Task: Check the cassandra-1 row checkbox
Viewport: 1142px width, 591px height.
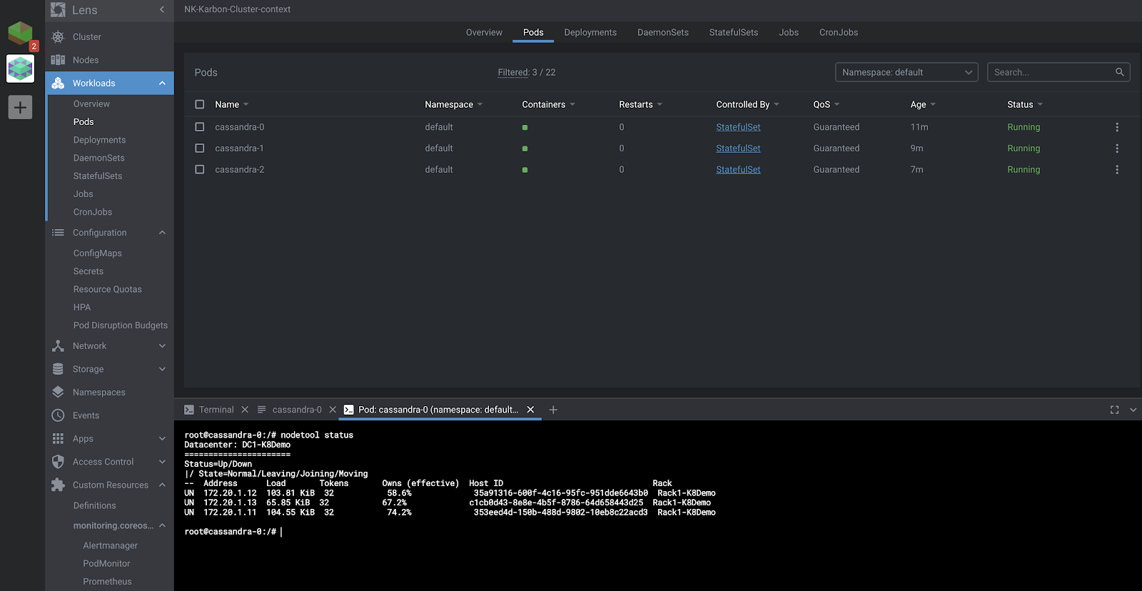Action: (200, 148)
